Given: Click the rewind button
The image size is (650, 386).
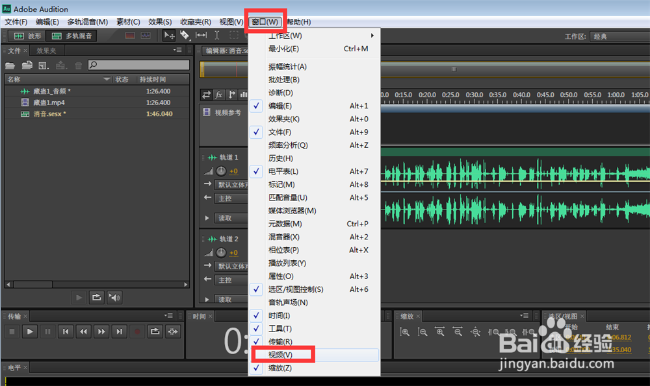Looking at the screenshot, I should click(x=83, y=332).
